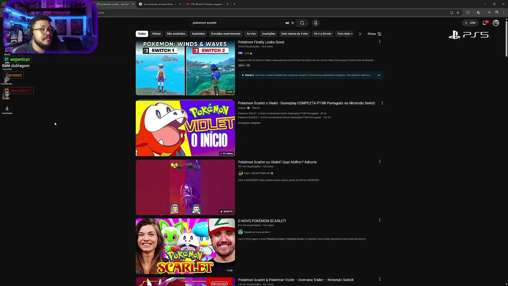Open the notifications bell
This screenshot has height=286, width=508.
point(485,23)
